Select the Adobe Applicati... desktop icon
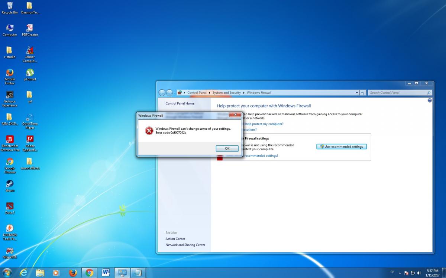446x278 pixels. click(x=30, y=143)
